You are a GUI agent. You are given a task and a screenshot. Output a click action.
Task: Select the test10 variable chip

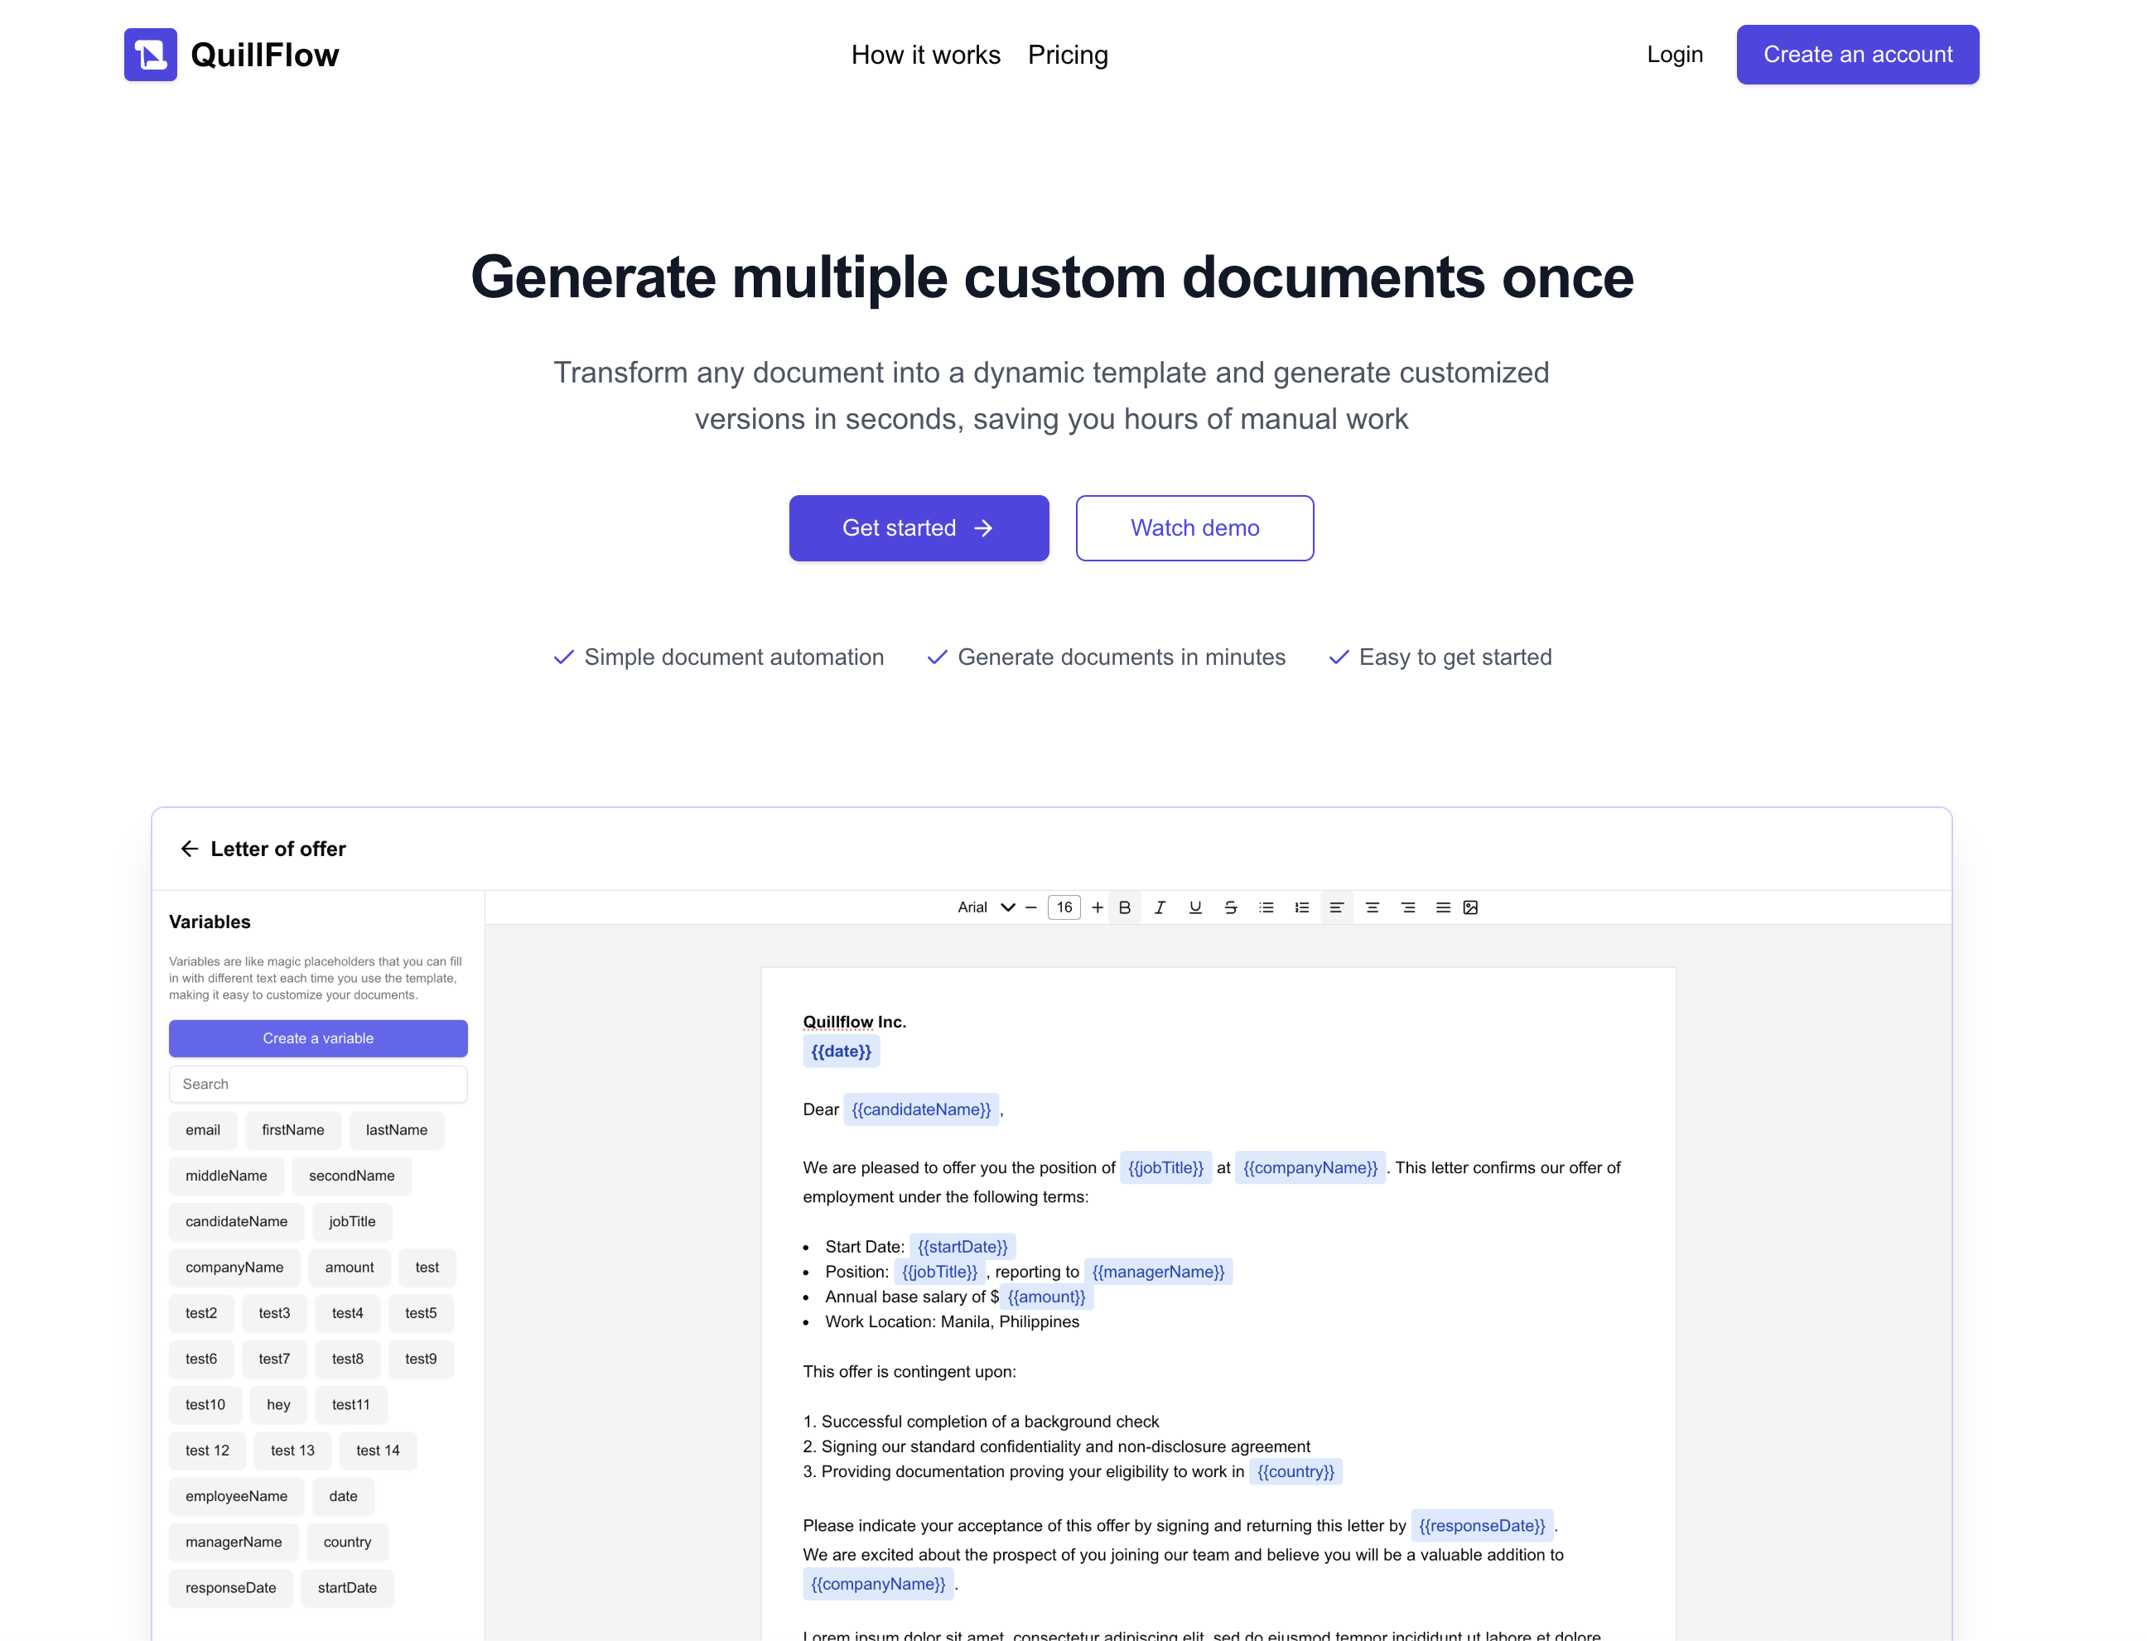tap(205, 1404)
